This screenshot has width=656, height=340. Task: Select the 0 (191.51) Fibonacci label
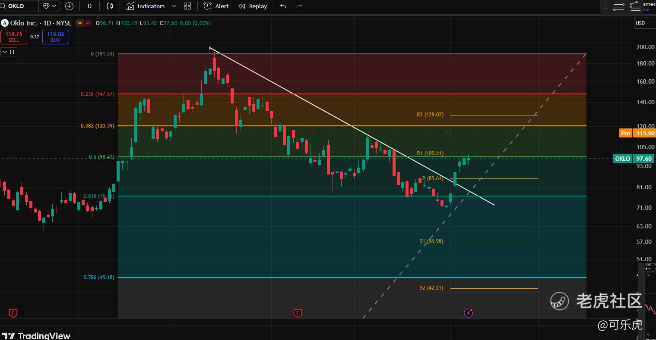click(x=103, y=54)
